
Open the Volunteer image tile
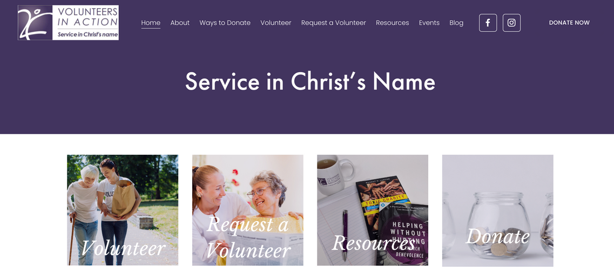point(123,210)
